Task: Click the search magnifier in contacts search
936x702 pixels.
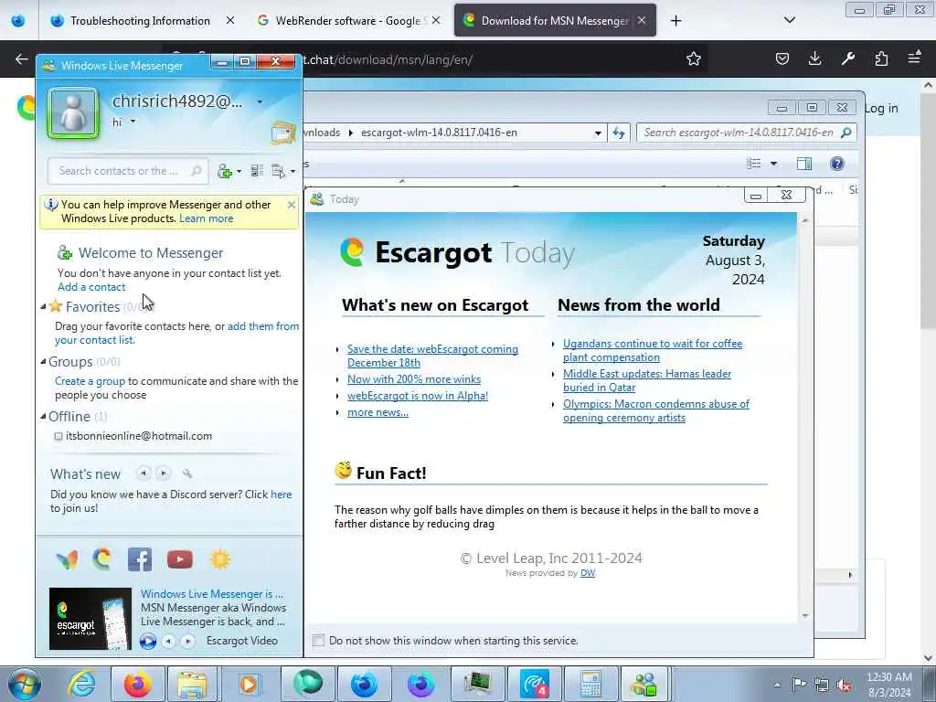Action: click(x=196, y=171)
